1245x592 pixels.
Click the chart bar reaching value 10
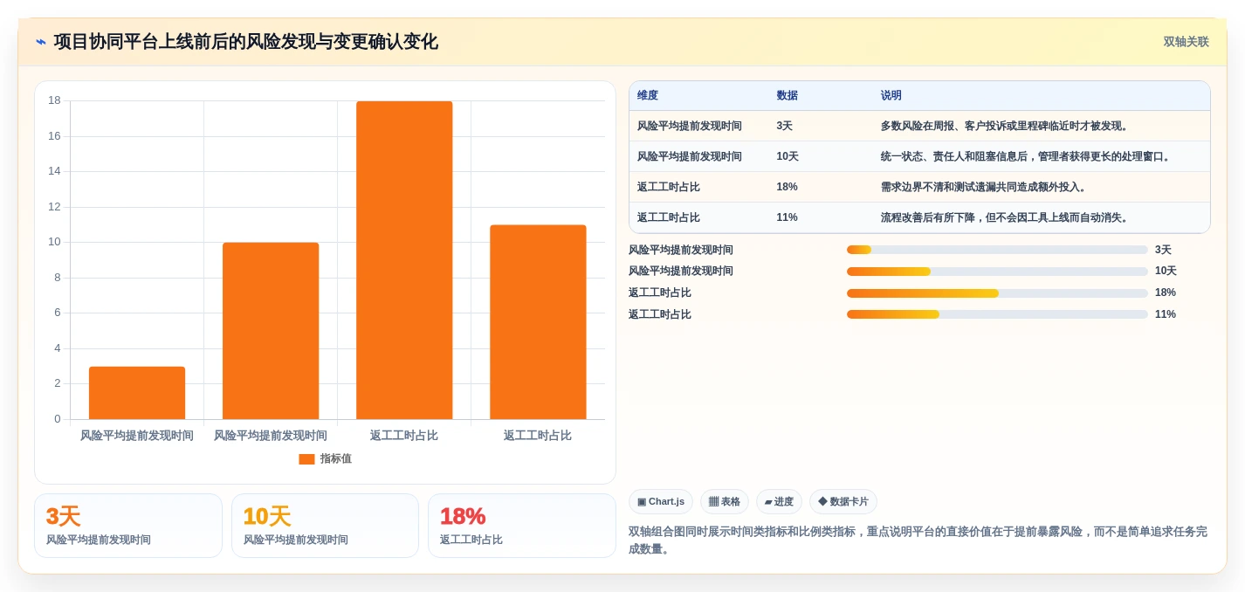(271, 331)
